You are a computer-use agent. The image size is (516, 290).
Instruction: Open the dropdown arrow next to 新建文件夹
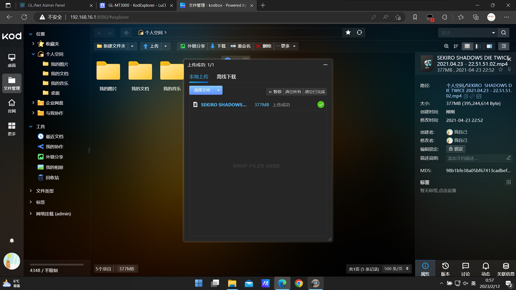pos(132,46)
